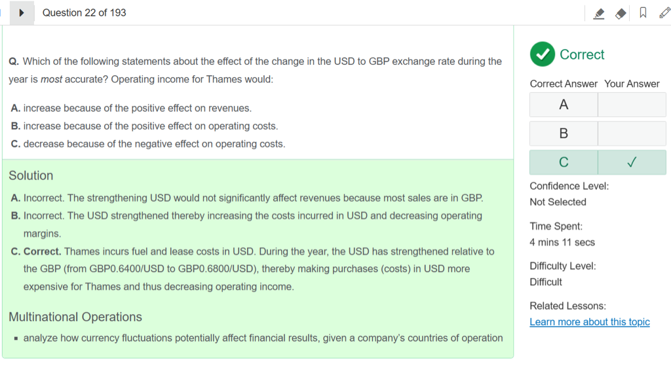Select Correct Answer box A
671x365 pixels.
pyautogui.click(x=564, y=105)
